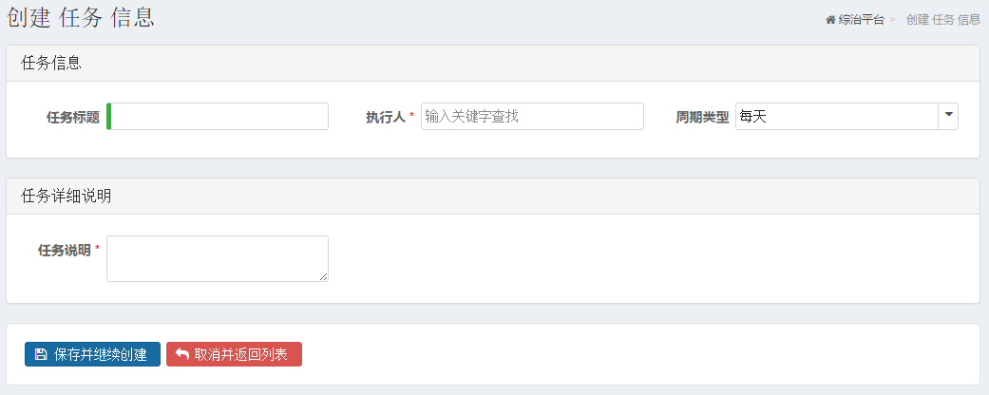Click the 任务说明 field label
The width and height of the screenshot is (989, 395).
(x=65, y=250)
